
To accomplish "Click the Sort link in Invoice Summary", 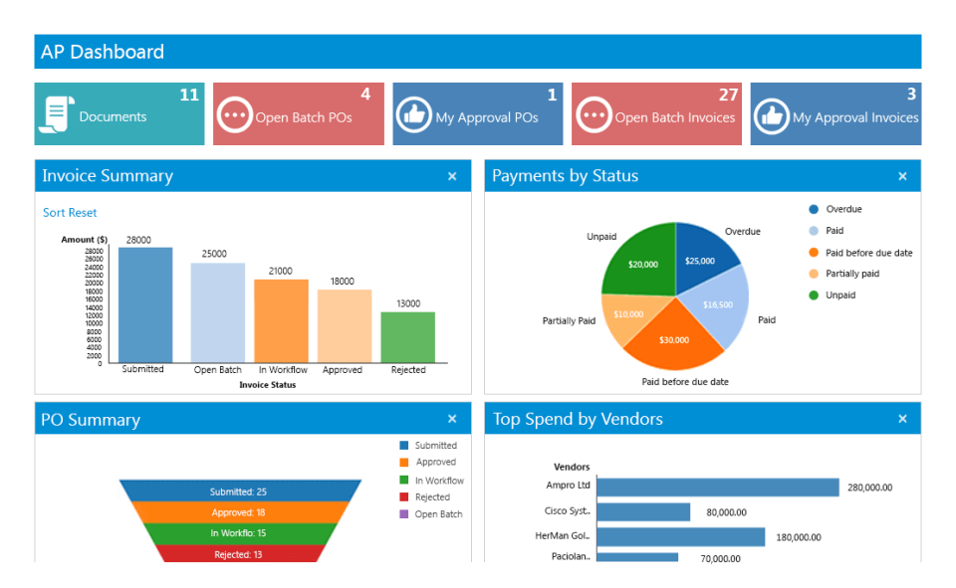I will click(55, 212).
